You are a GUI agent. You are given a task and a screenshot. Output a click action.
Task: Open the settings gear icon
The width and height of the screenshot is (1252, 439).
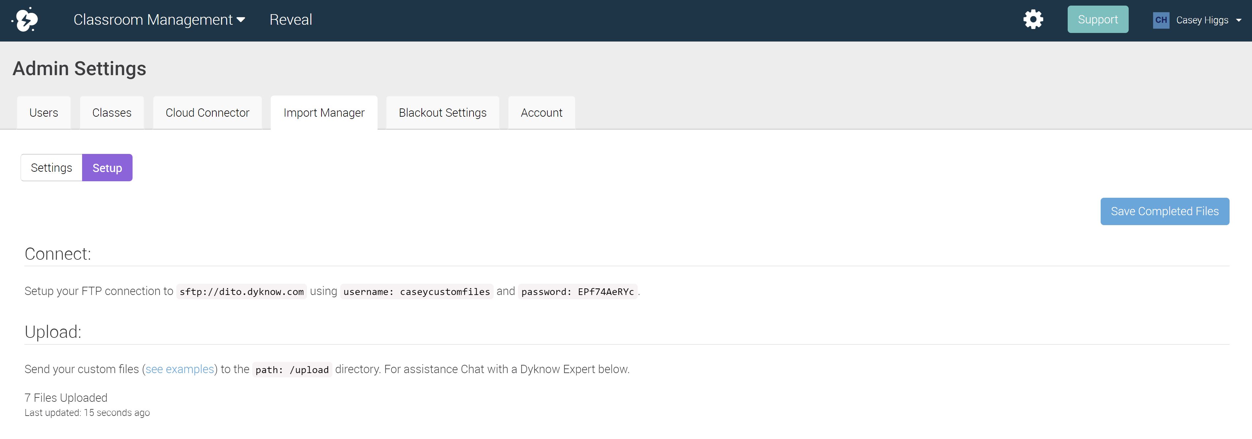1033,19
